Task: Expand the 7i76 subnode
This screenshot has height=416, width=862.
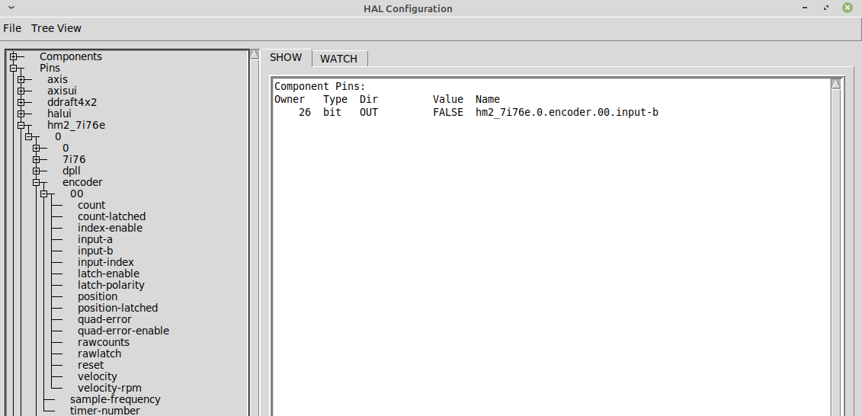Action: pos(37,159)
